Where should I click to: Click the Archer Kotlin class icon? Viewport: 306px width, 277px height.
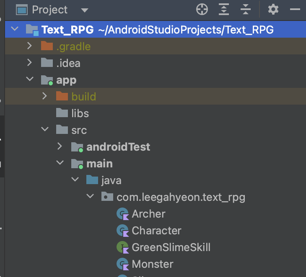(x=123, y=214)
